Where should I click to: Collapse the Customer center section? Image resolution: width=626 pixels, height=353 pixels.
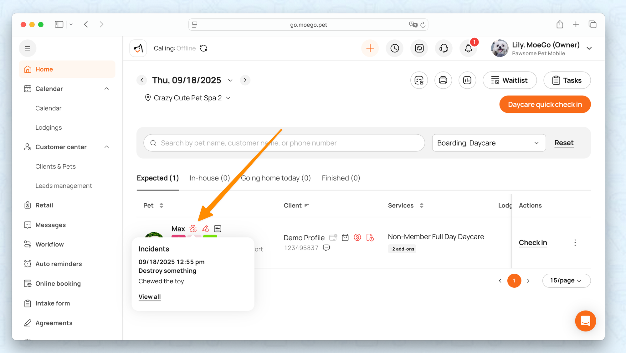pos(106,147)
